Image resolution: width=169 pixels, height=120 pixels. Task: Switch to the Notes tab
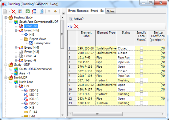[111, 11]
